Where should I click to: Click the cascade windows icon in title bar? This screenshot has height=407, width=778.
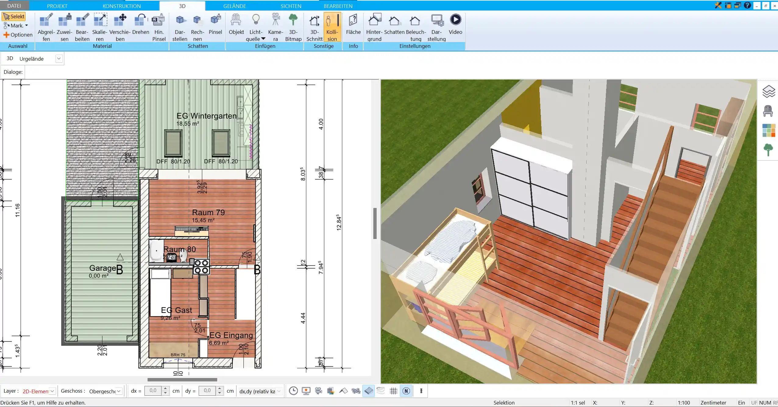pos(737,5)
